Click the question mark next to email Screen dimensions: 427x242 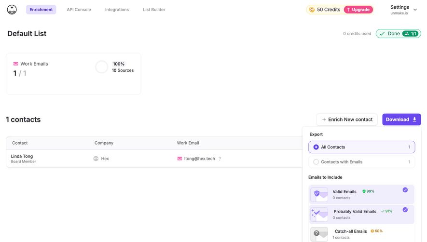220,159
